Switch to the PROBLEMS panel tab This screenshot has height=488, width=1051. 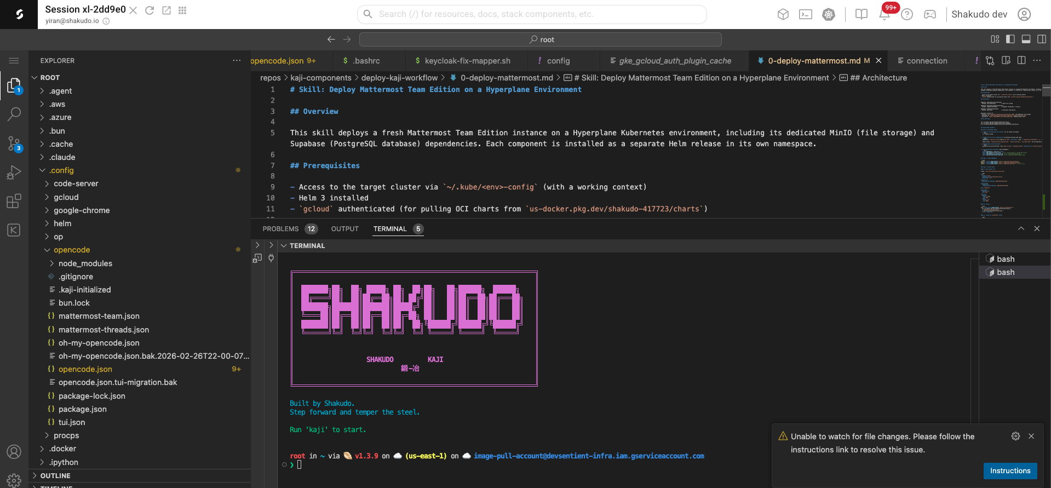coord(280,229)
